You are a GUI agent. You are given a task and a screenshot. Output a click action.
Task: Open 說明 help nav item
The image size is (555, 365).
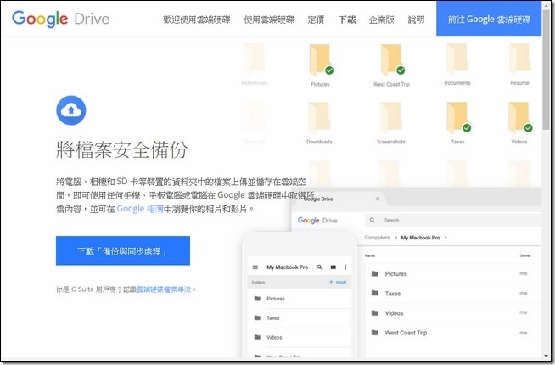coord(416,20)
